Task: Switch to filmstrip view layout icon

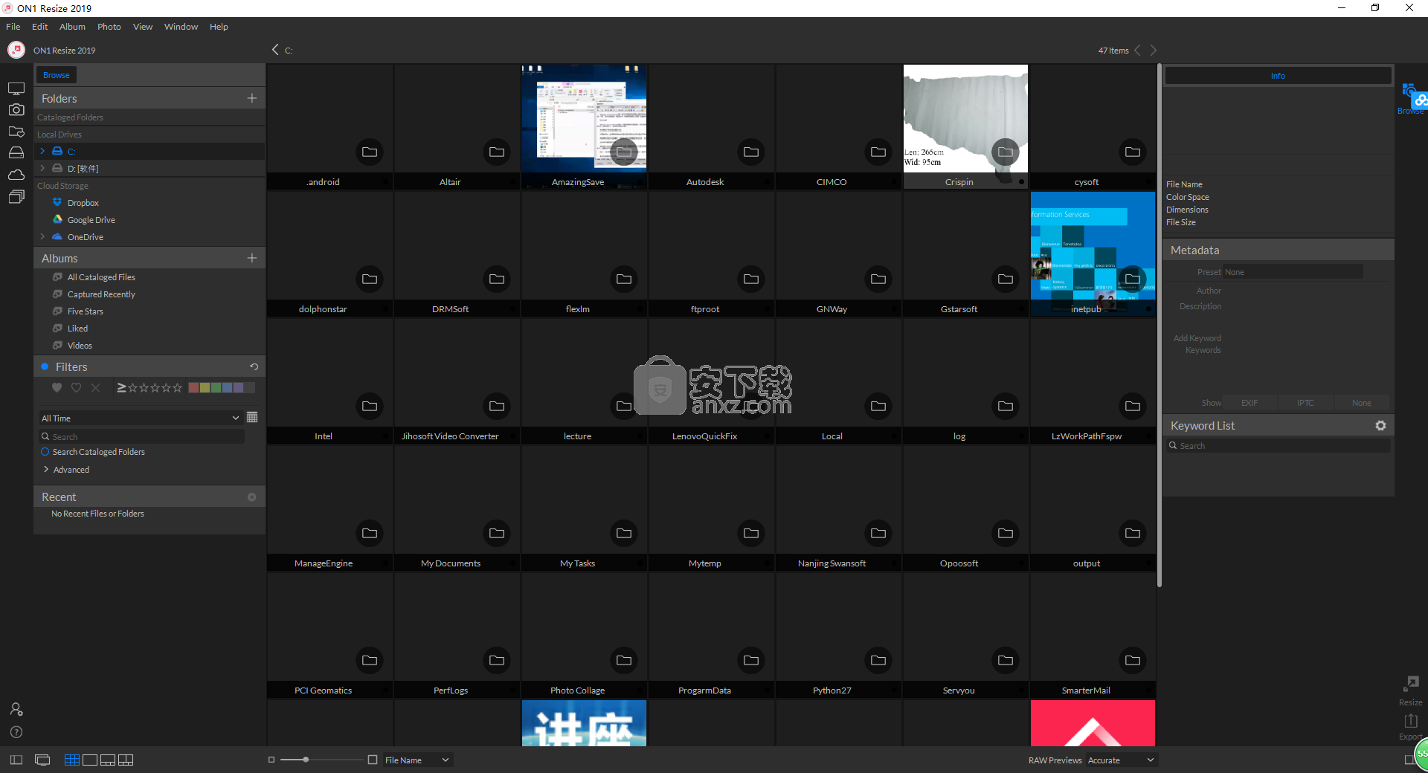Action: pos(108,760)
